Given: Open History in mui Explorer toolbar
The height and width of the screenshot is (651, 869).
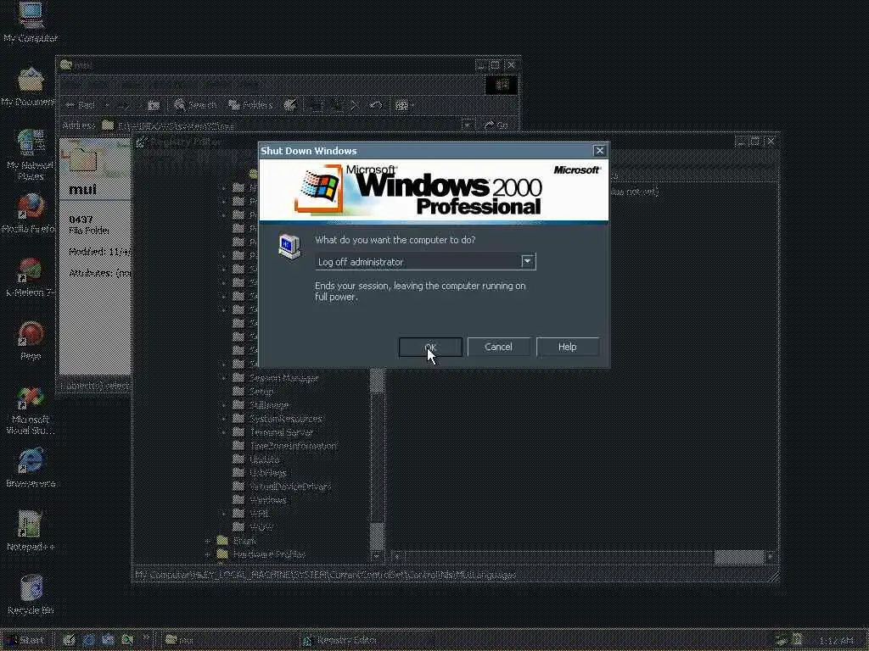Looking at the screenshot, I should click(x=290, y=105).
